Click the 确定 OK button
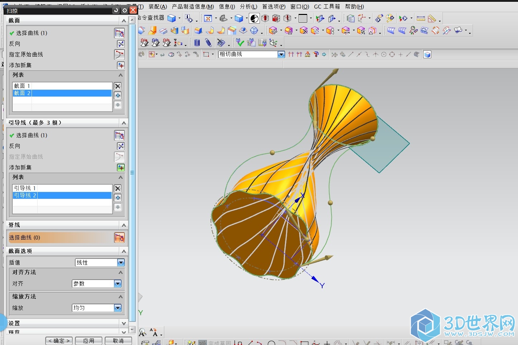Screen dimensions: 518x345 tap(59, 341)
